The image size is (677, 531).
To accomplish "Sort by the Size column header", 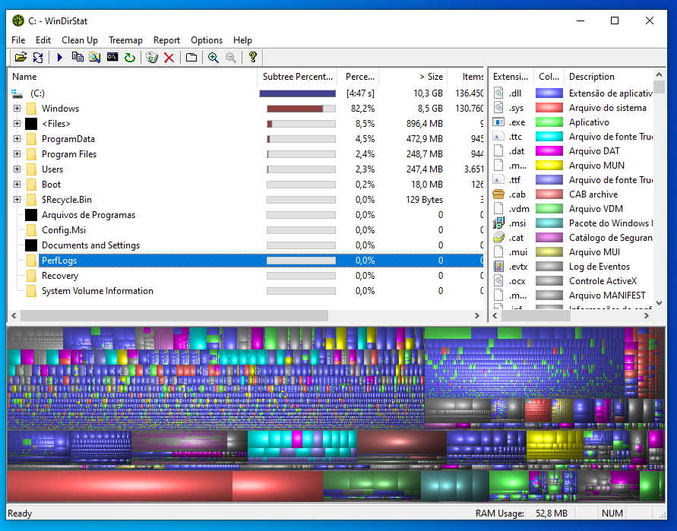I will [x=413, y=77].
